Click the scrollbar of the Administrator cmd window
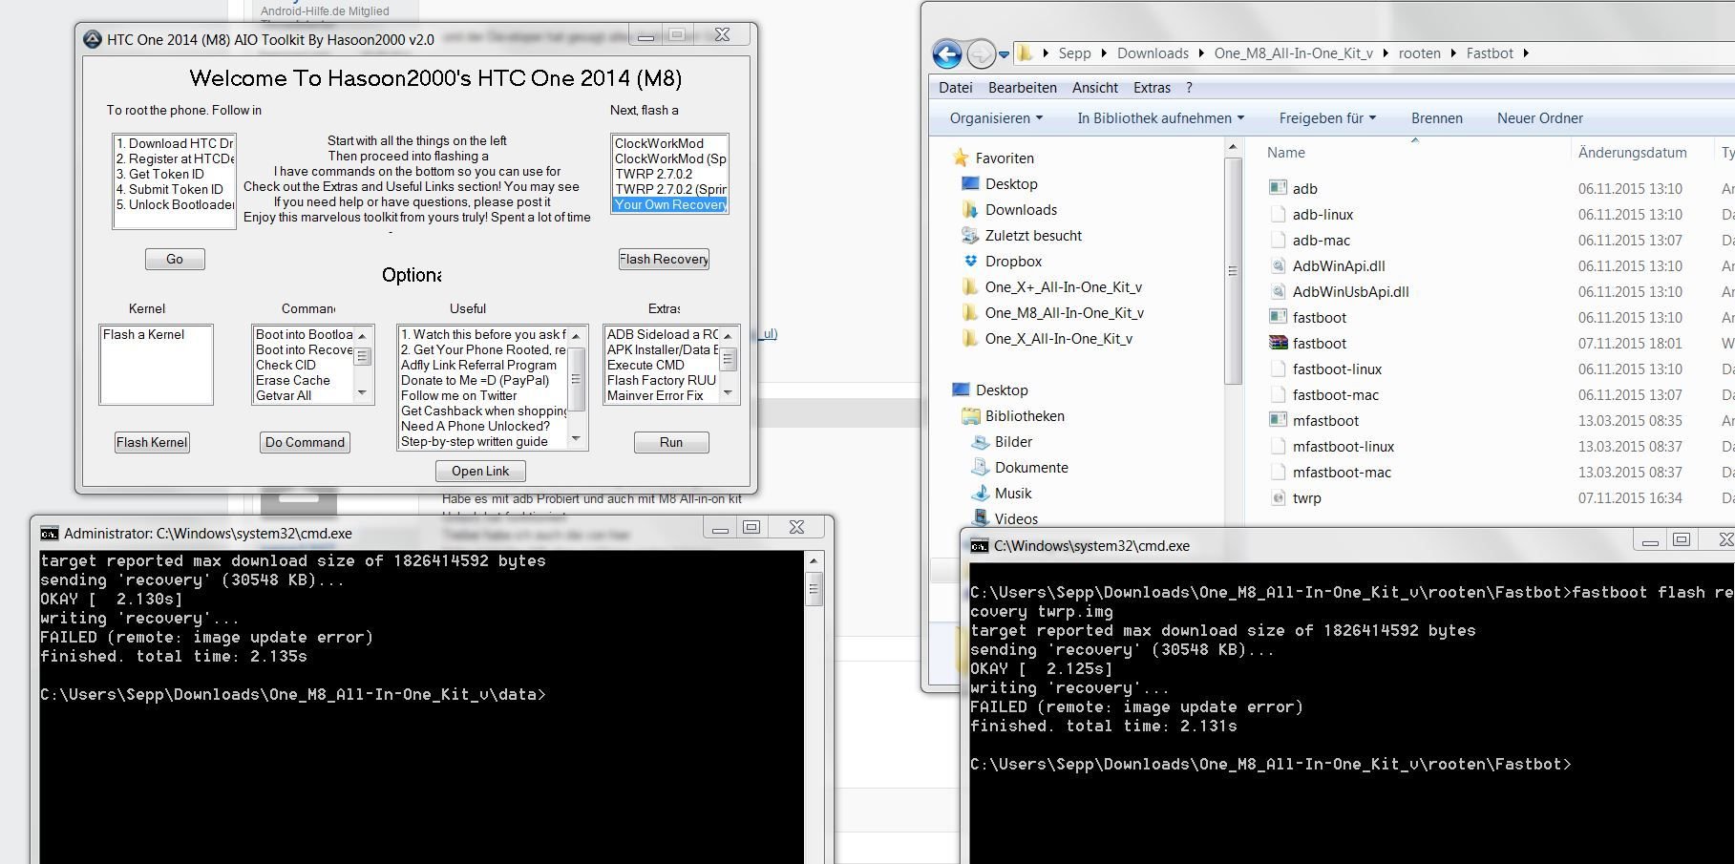 point(814,706)
